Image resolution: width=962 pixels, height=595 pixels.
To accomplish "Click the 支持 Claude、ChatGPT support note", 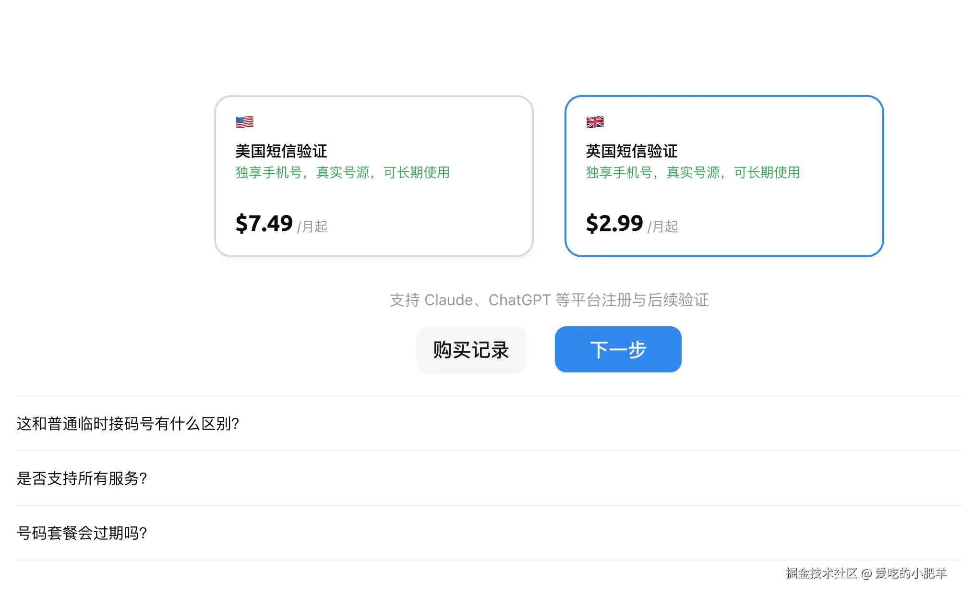I will [549, 300].
